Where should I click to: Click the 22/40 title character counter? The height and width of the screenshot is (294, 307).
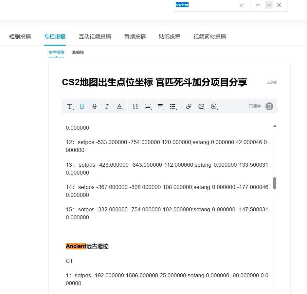coord(272,82)
